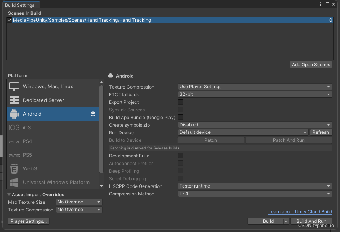Click the Patch And Run button
Screen dimensions: 340x232
pos(289,140)
